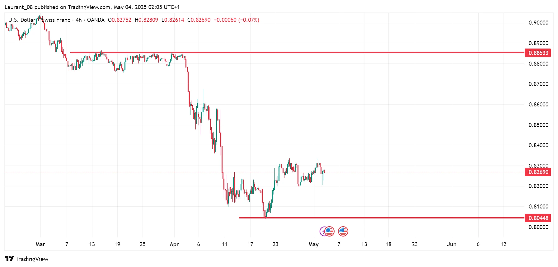Click the US flag icon overlapping the purple icon
This screenshot has height=267, width=558.
tap(330, 231)
